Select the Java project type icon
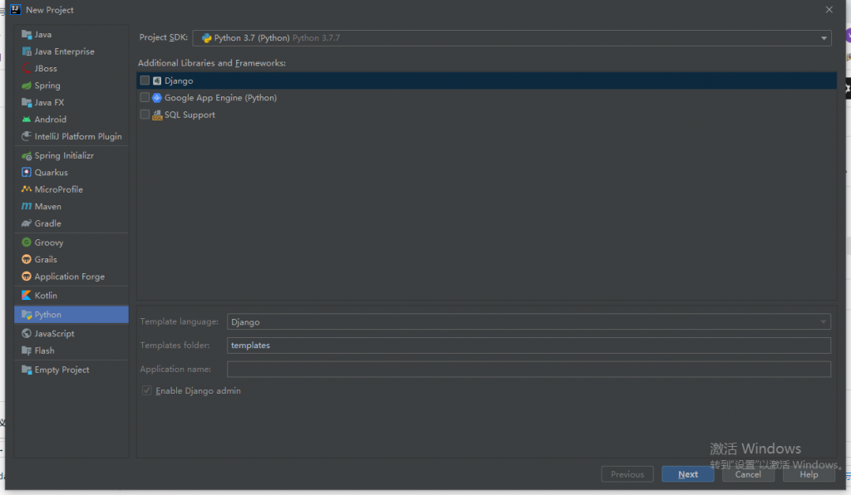Screen dimensions: 851x495 coord(26,35)
